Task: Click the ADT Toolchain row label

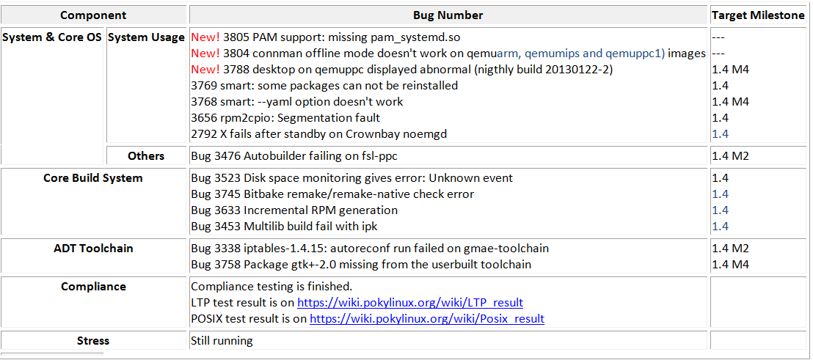Action: tap(93, 249)
